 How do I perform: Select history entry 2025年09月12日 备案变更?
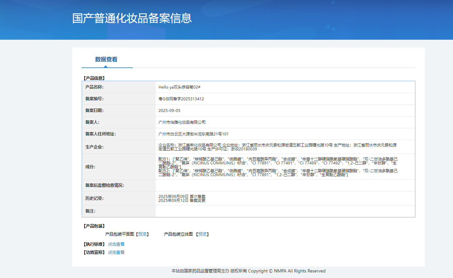click(x=182, y=200)
